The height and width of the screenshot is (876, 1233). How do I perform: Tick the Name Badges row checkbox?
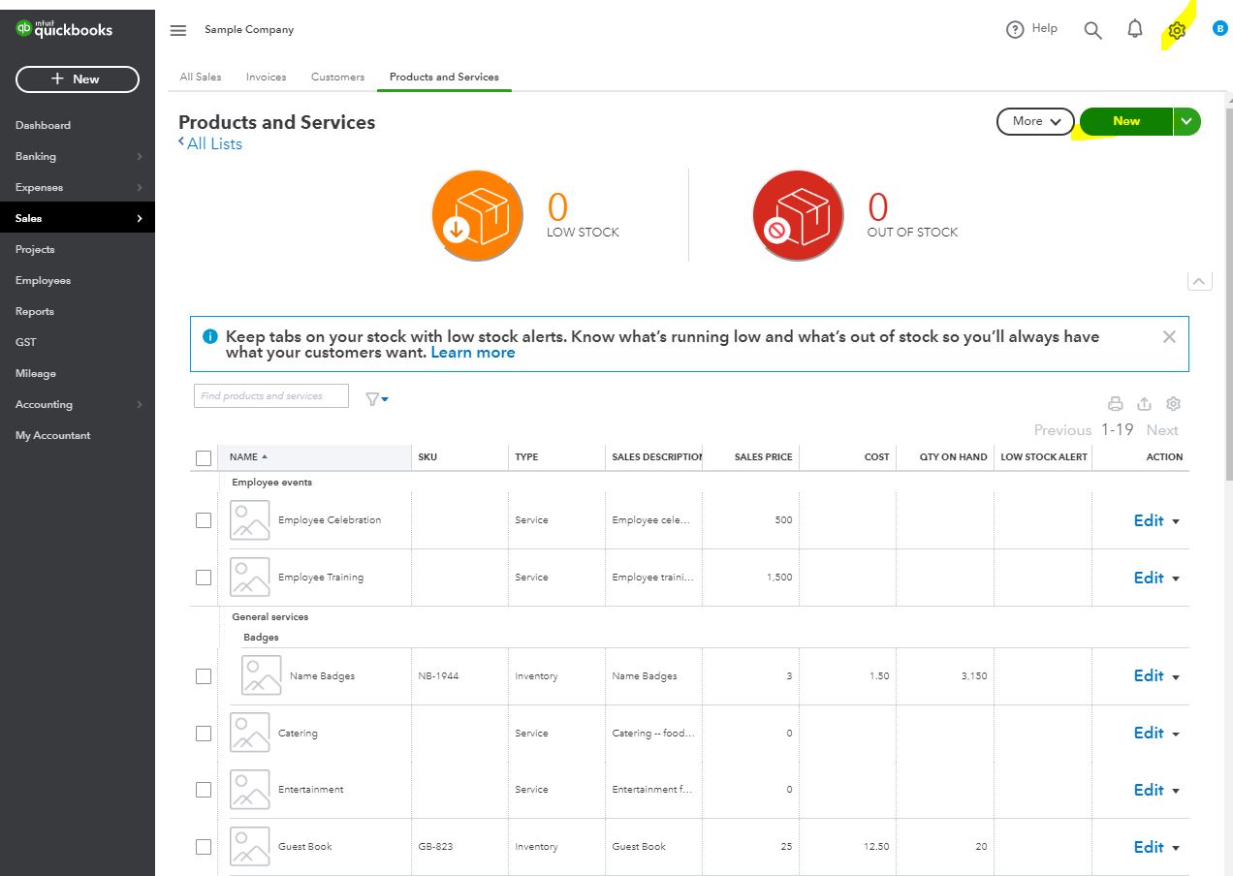coord(204,676)
